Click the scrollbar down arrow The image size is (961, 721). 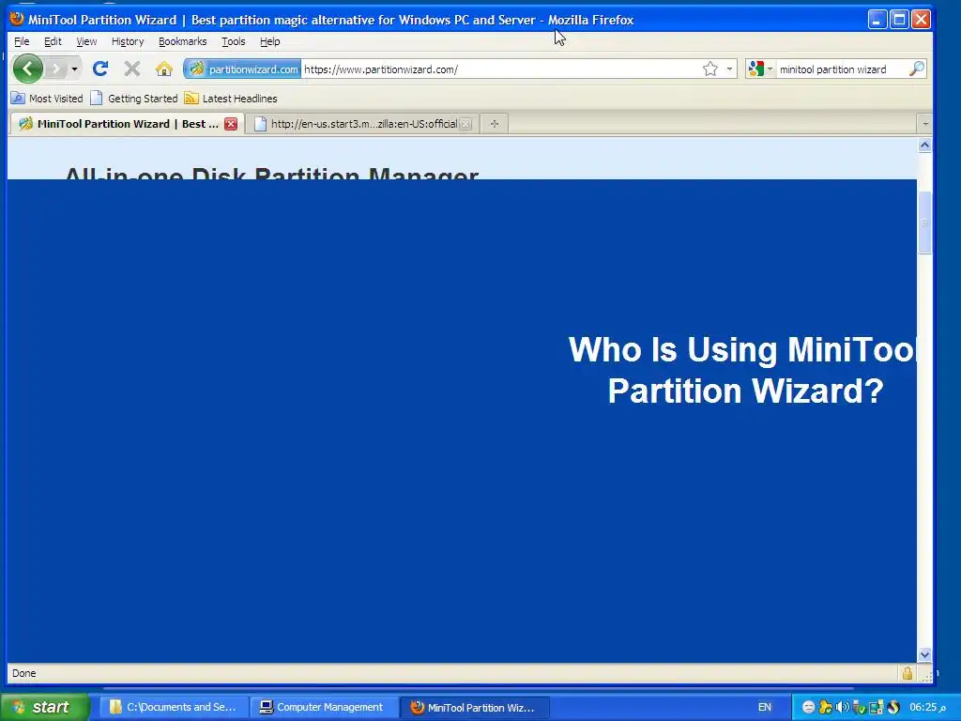[924, 654]
